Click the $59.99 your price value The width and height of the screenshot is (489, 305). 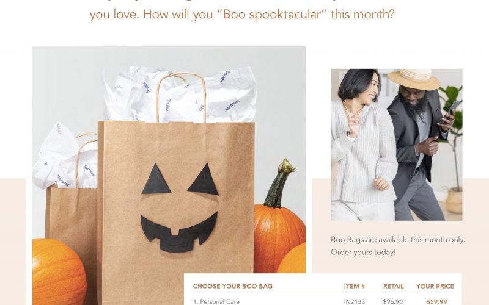tap(436, 301)
